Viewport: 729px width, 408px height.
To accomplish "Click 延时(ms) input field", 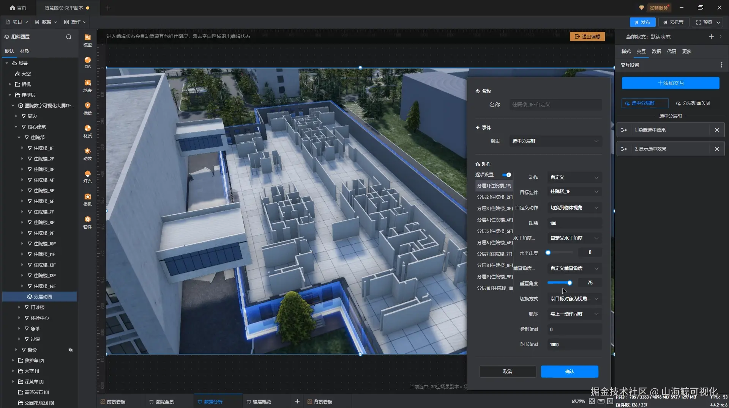I will [x=574, y=330].
